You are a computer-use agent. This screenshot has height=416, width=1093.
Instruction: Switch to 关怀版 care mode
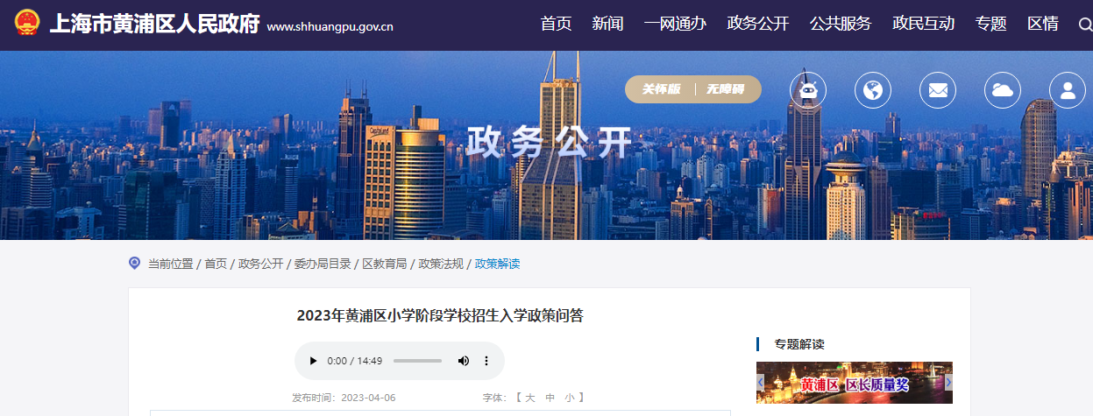(661, 89)
